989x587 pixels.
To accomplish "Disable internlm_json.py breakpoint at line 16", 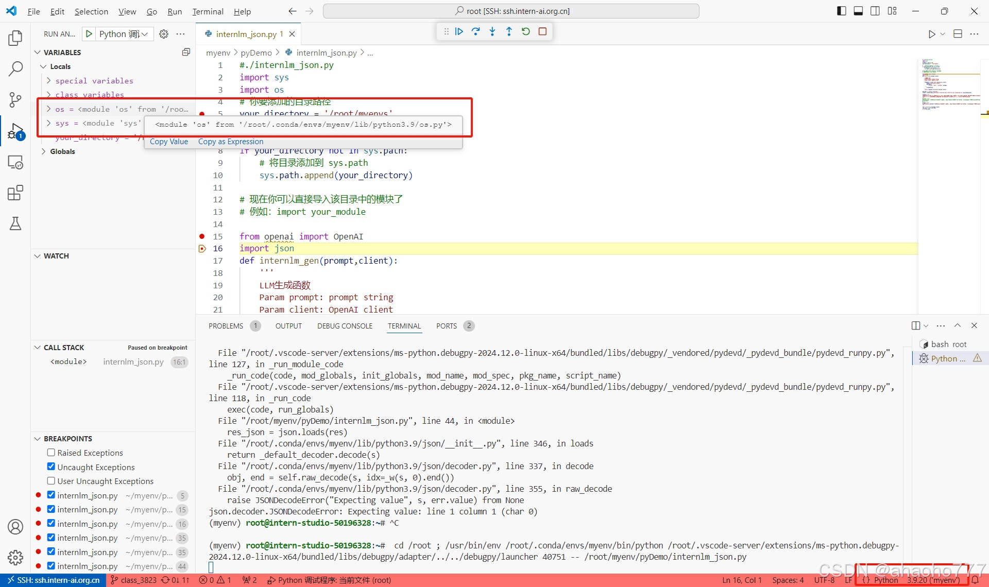I will coord(51,523).
